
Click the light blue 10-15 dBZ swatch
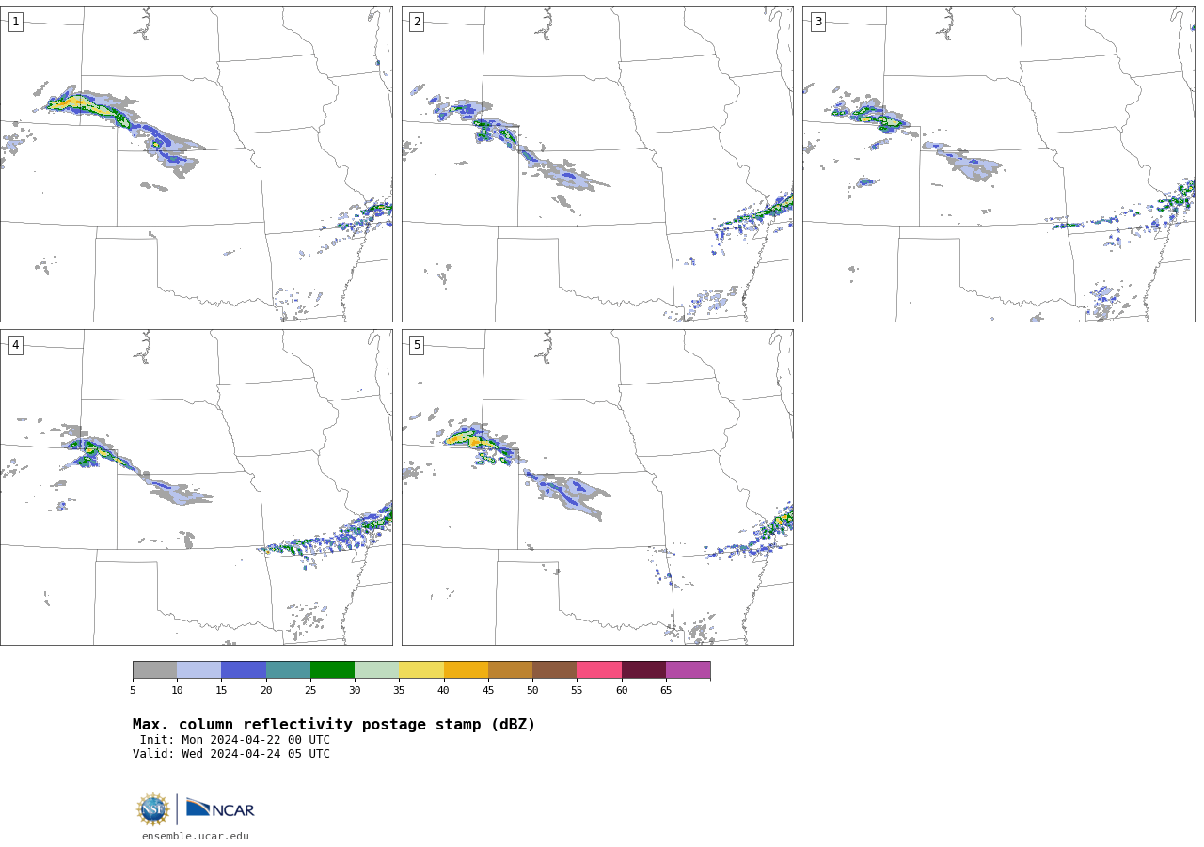[198, 669]
